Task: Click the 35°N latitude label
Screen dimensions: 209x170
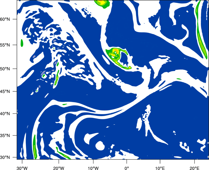Action: tap(5, 135)
